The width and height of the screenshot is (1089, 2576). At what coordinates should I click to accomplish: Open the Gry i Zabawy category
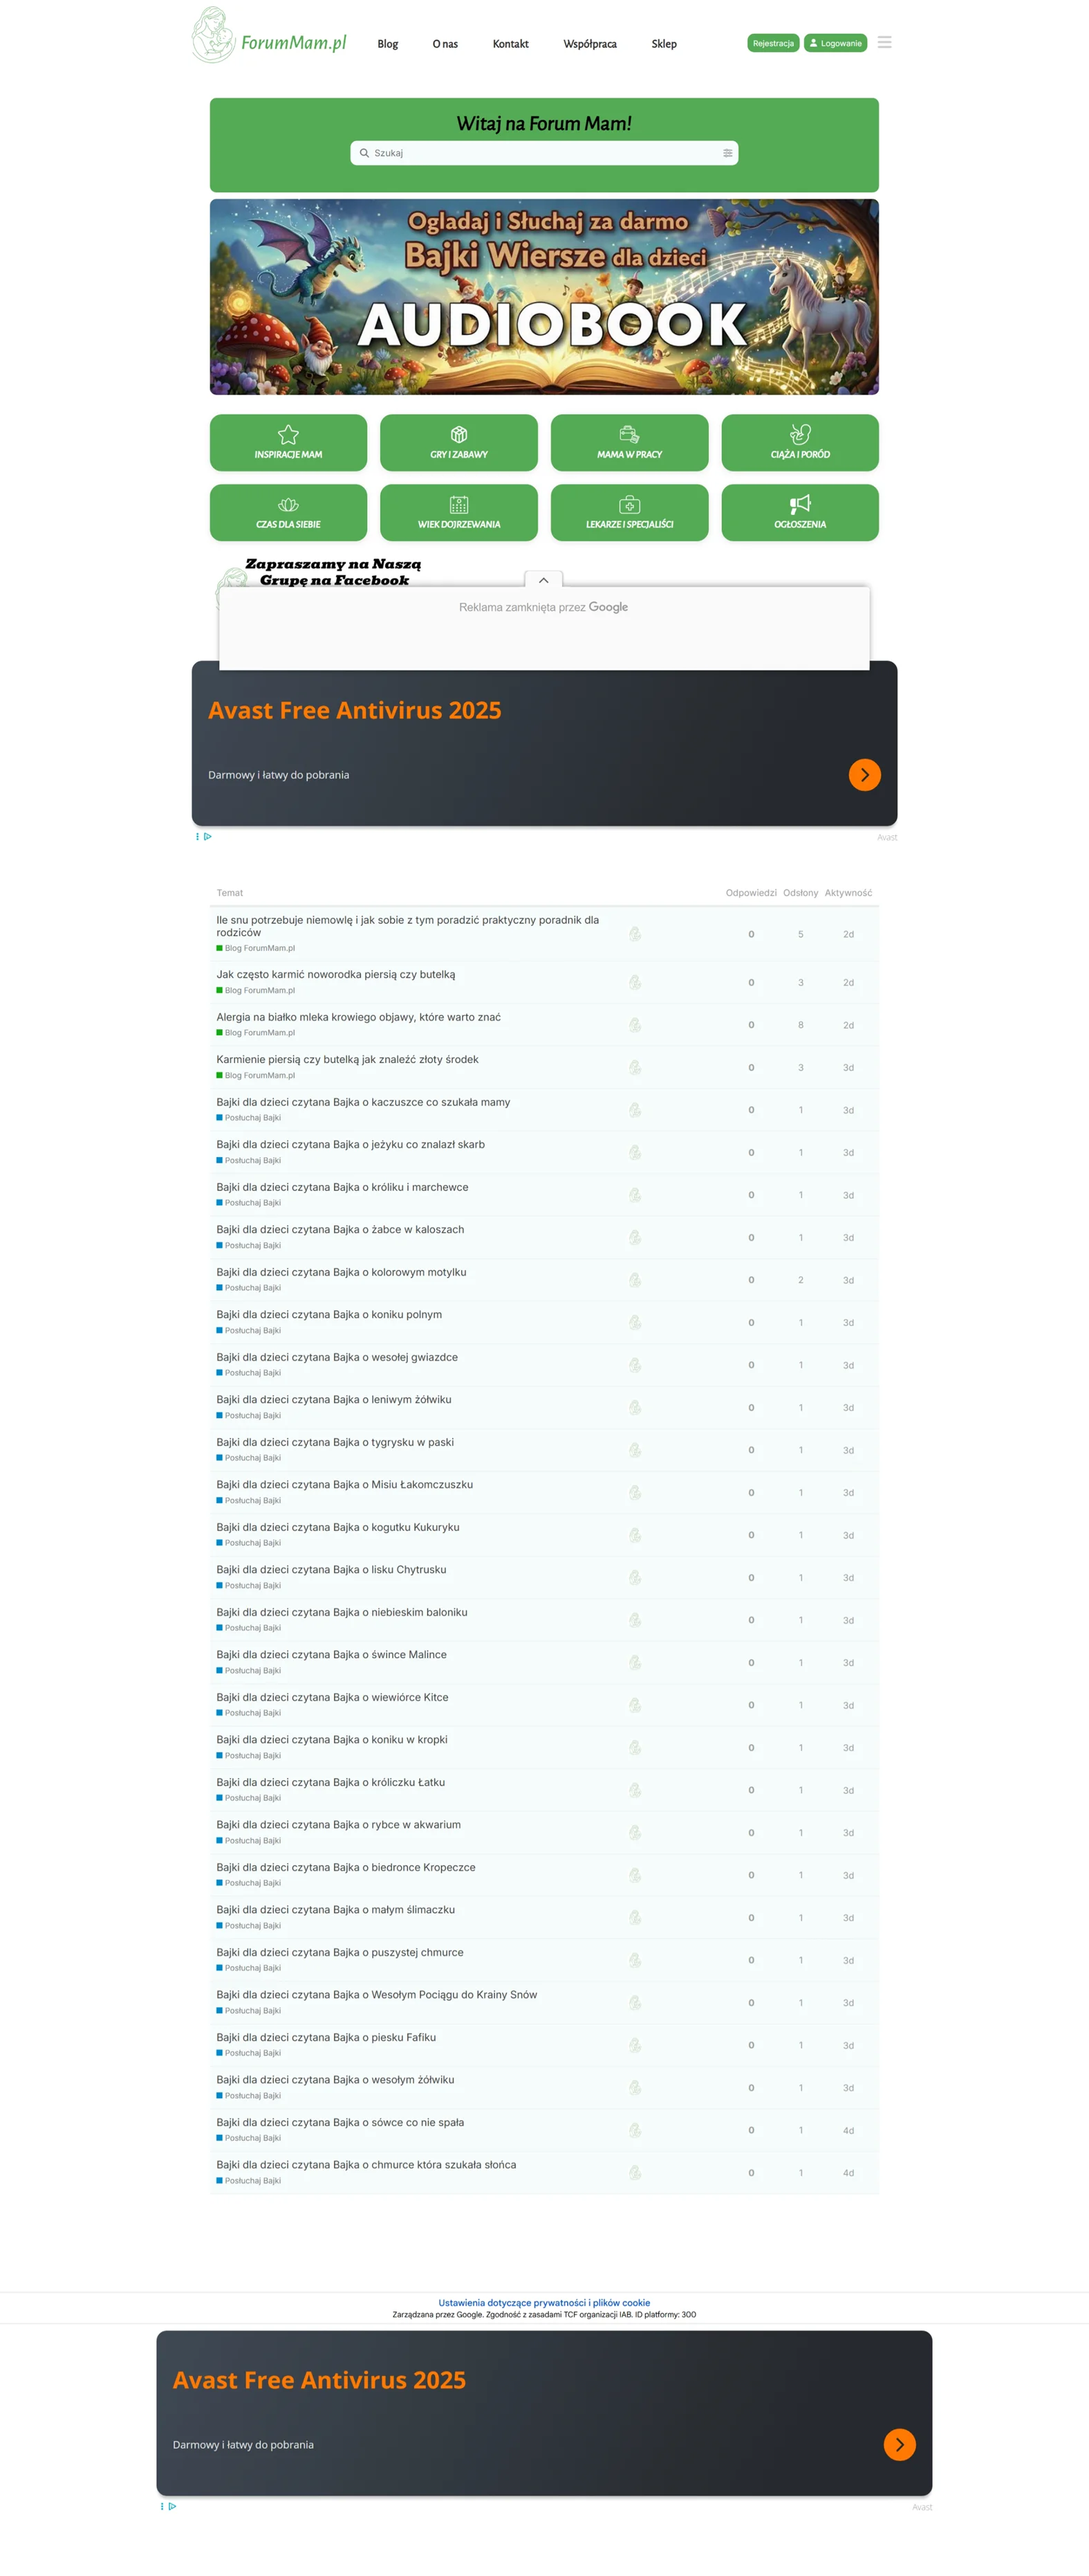(458, 442)
